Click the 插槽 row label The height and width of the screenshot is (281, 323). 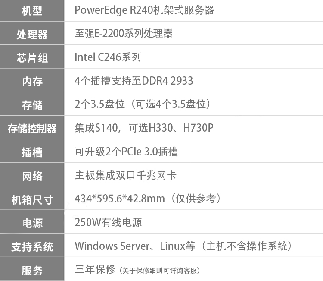coord(32,152)
